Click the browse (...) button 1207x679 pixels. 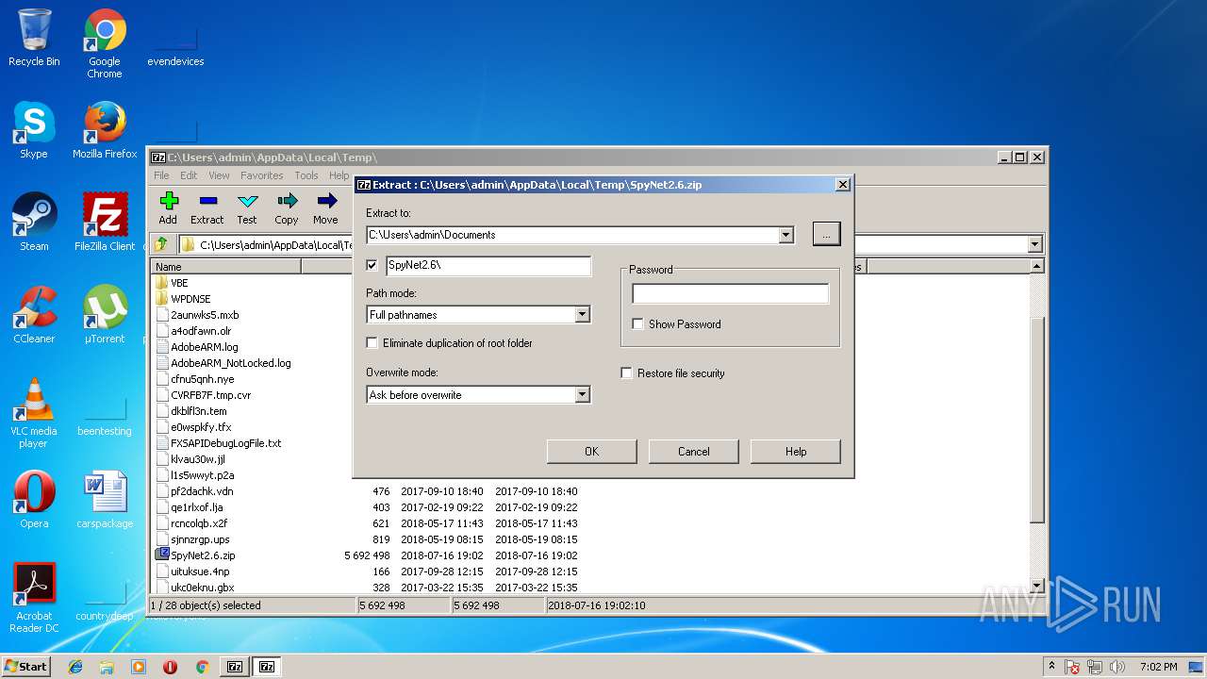point(826,234)
